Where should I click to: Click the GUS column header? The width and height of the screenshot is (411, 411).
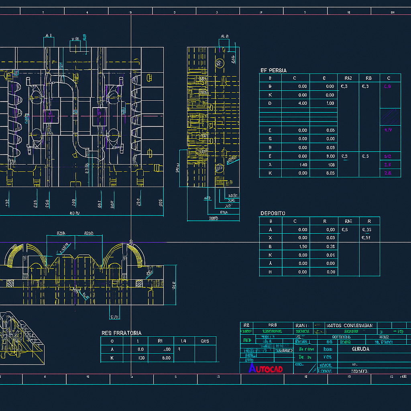pyautogui.click(x=205, y=341)
